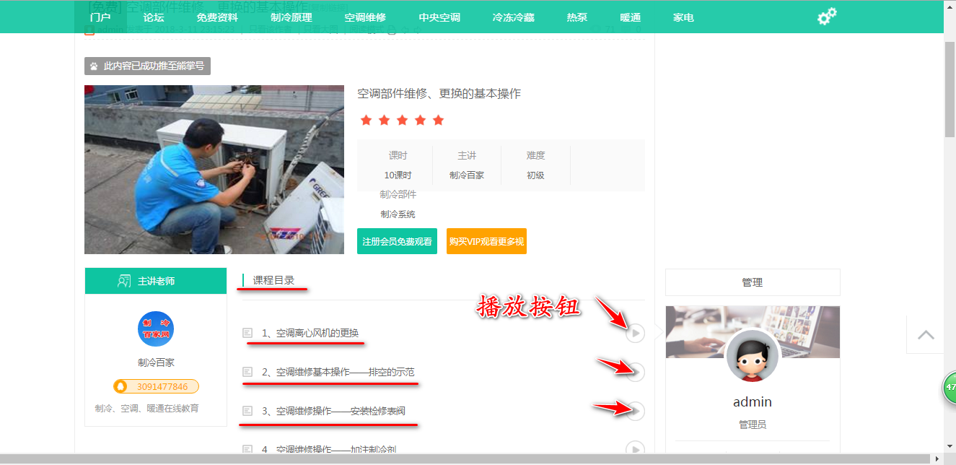Open the 论坛 menu item

[x=154, y=17]
